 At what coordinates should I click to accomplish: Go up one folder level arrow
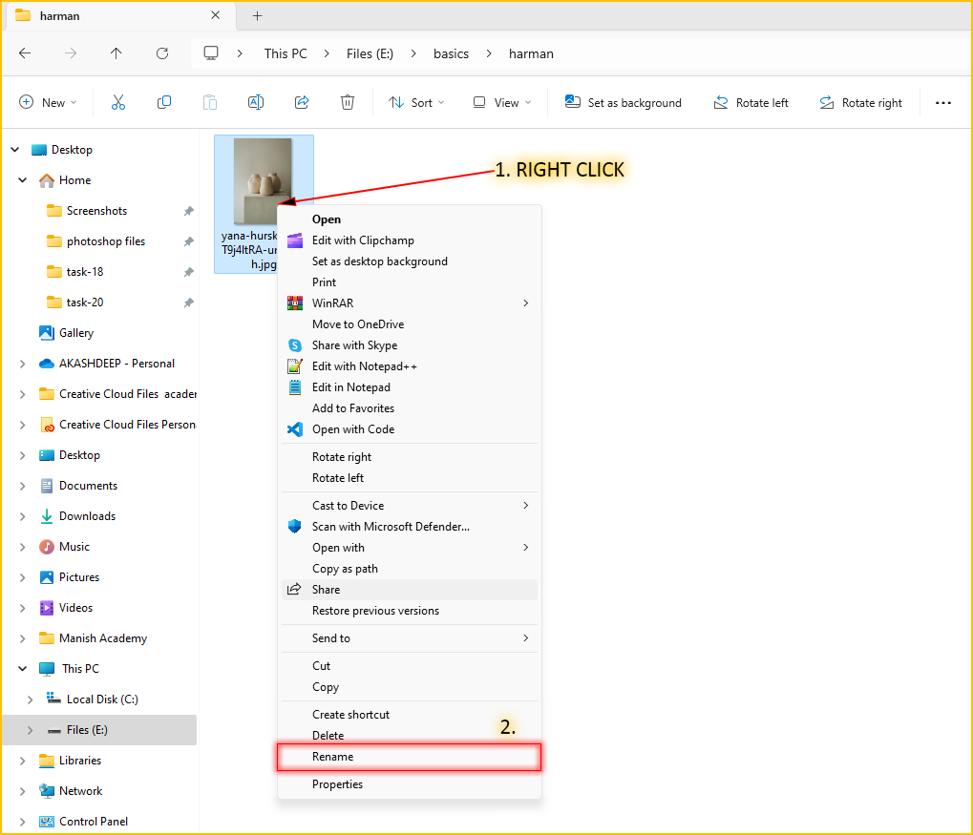[x=116, y=53]
